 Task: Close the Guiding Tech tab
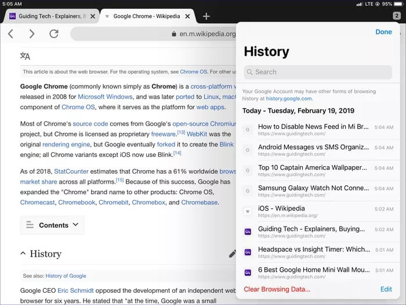click(x=93, y=16)
